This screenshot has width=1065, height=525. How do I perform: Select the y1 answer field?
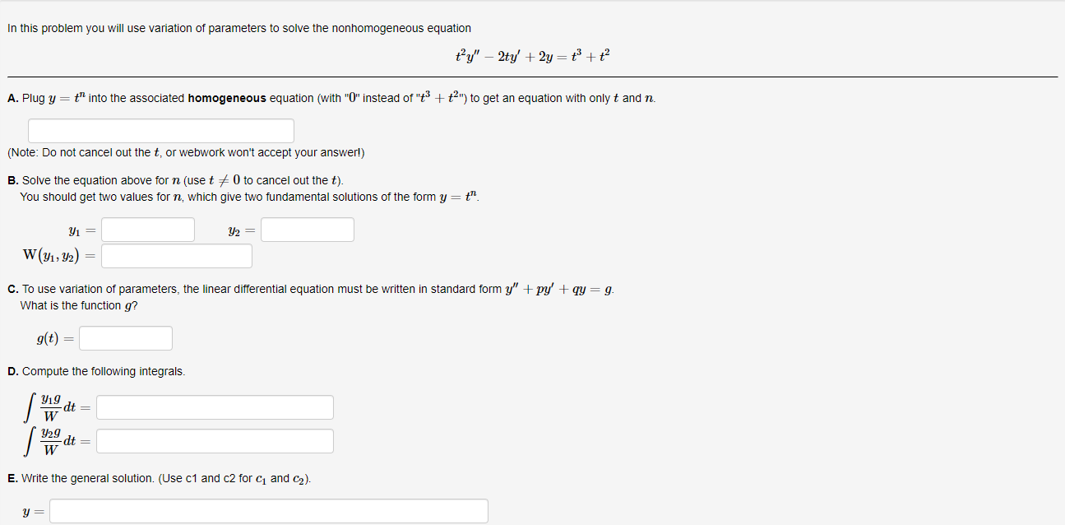147,229
